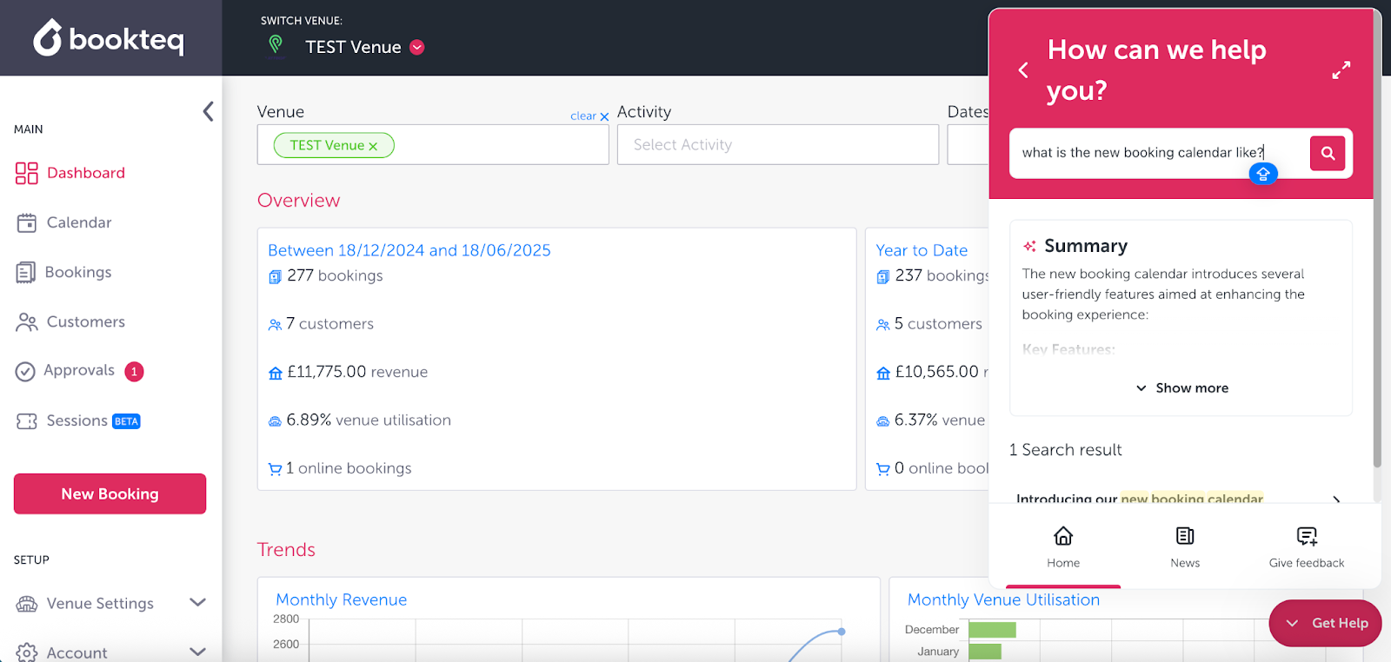Click the bank icon beside £10,565.00

point(883,373)
